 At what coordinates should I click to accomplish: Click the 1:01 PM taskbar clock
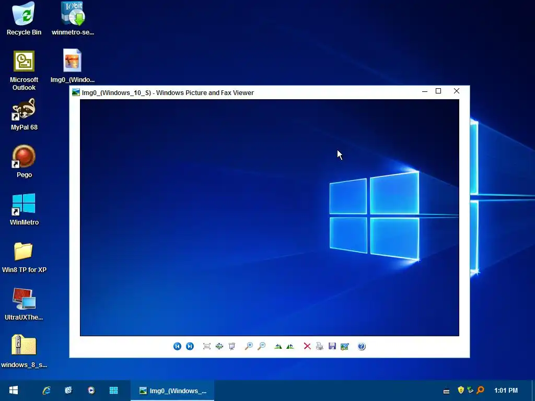pos(506,391)
